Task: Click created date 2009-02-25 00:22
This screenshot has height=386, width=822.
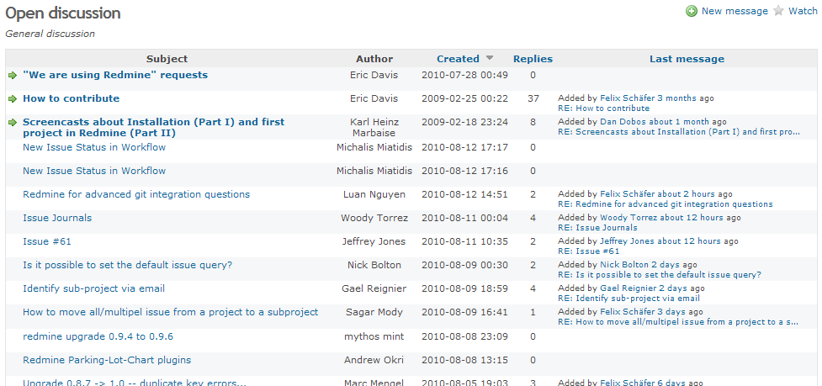Action: [x=464, y=98]
